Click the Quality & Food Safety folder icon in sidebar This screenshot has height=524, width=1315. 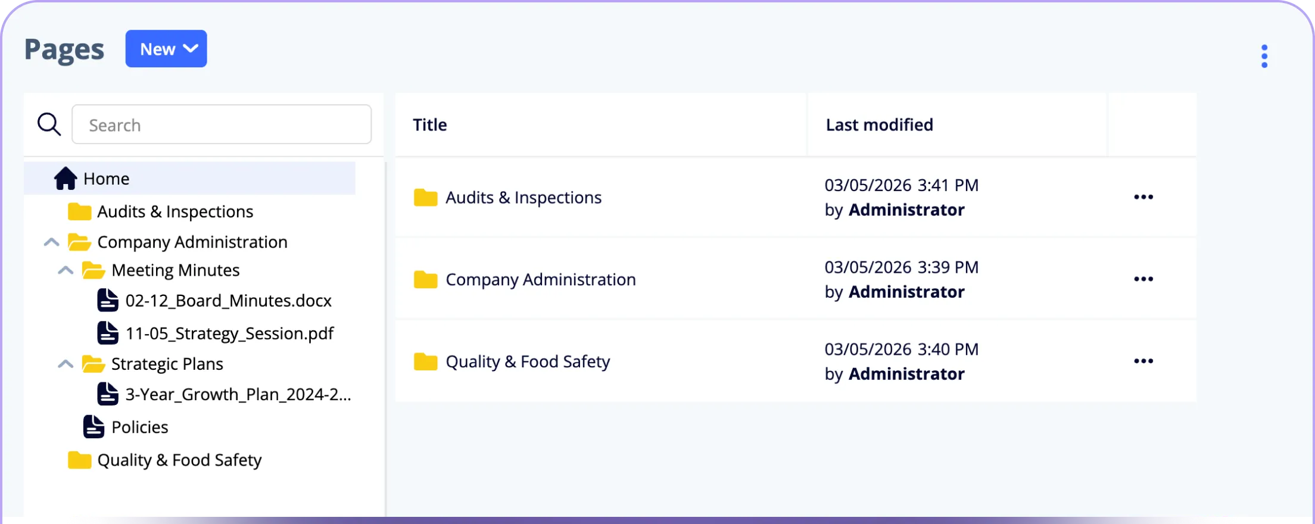point(79,460)
